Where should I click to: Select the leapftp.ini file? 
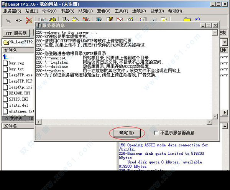(20, 87)
